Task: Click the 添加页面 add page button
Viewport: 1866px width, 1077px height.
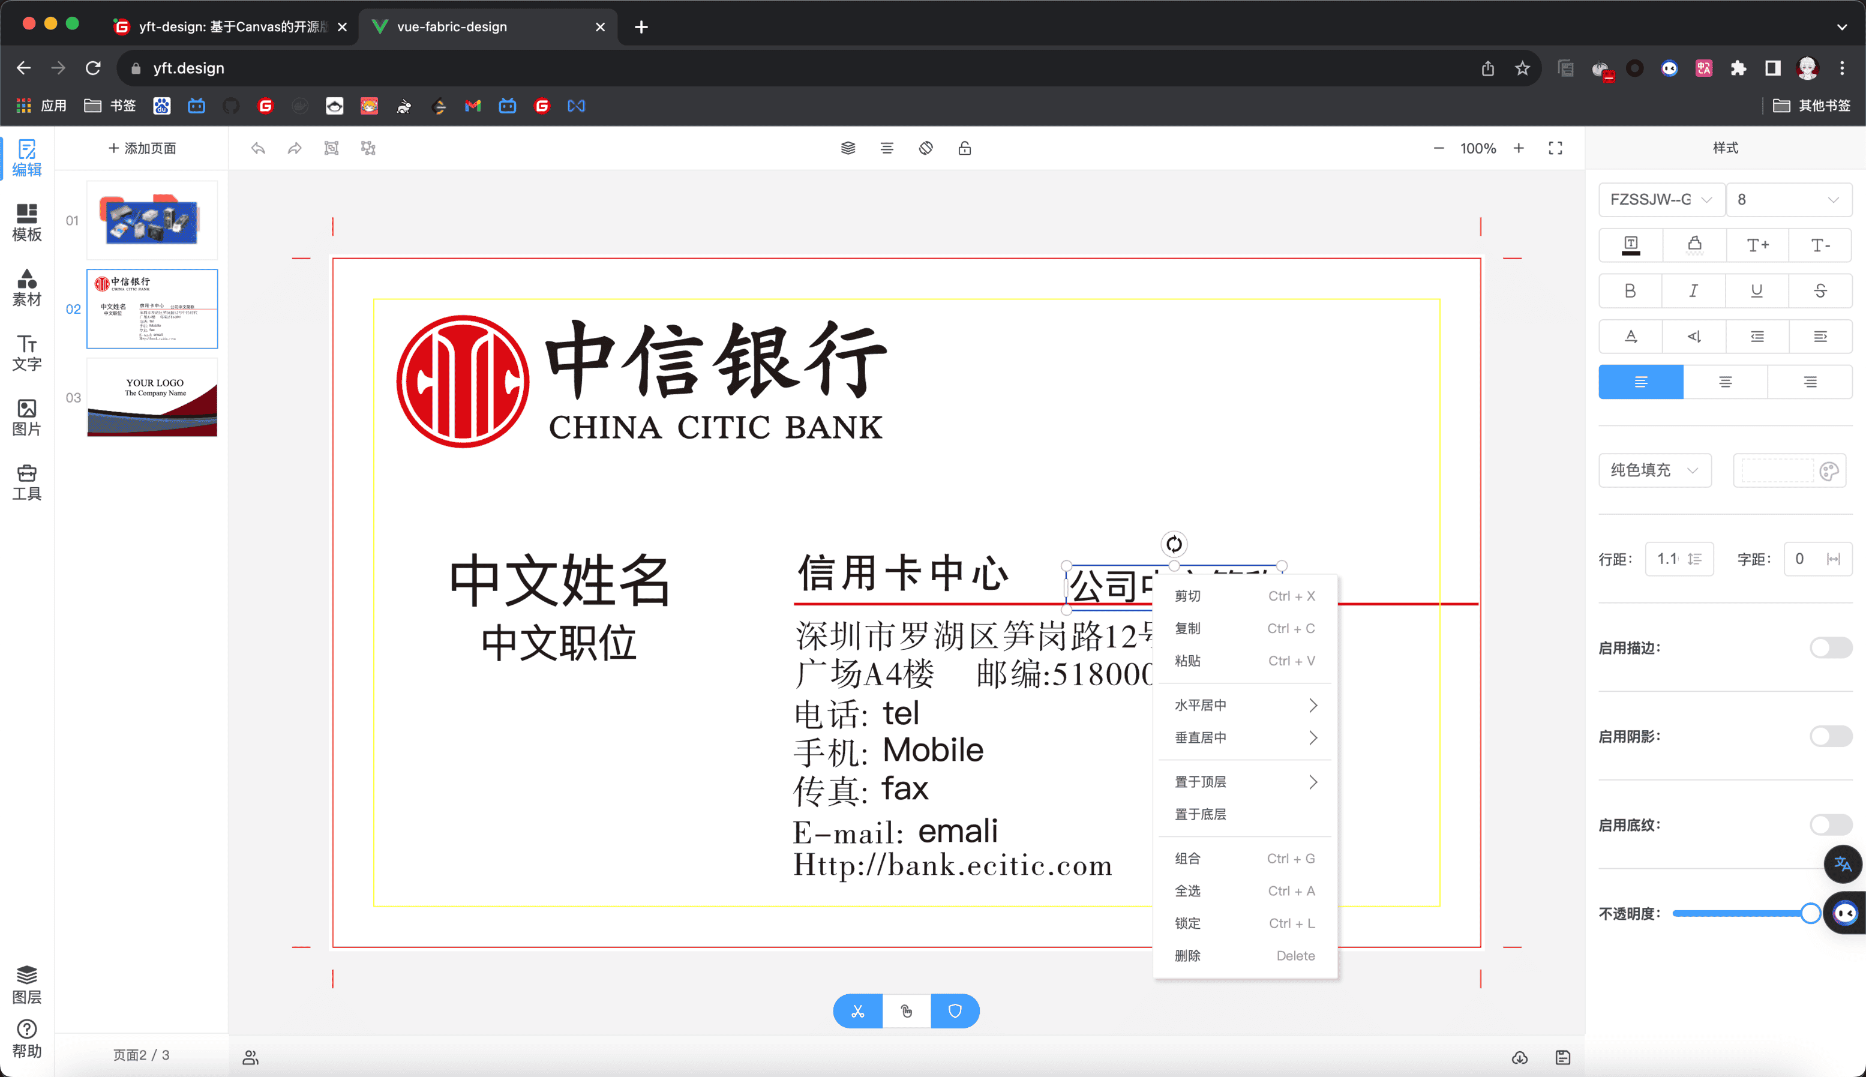Action: (x=142, y=148)
